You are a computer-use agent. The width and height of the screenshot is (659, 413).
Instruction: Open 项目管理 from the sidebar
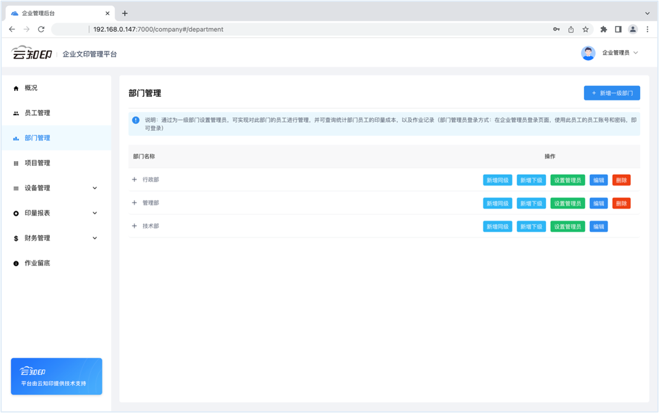pos(37,163)
